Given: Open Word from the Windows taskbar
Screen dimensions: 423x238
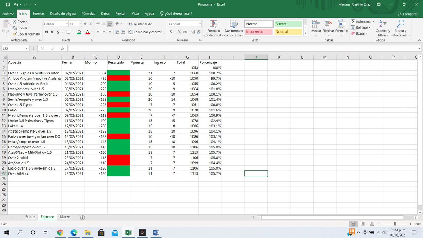Looking at the screenshot, I should pos(156,233).
